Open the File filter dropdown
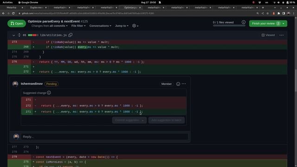The image size is (297, 167). [x=78, y=26]
